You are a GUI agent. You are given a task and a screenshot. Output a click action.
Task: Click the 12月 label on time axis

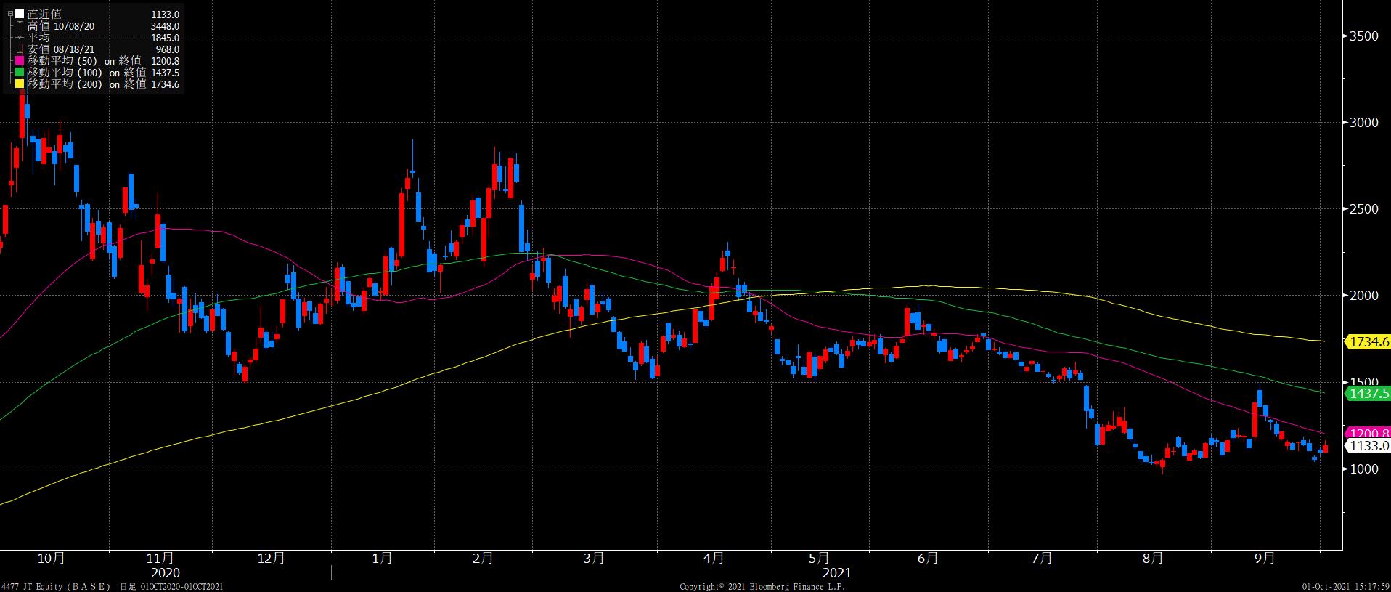tap(271, 558)
